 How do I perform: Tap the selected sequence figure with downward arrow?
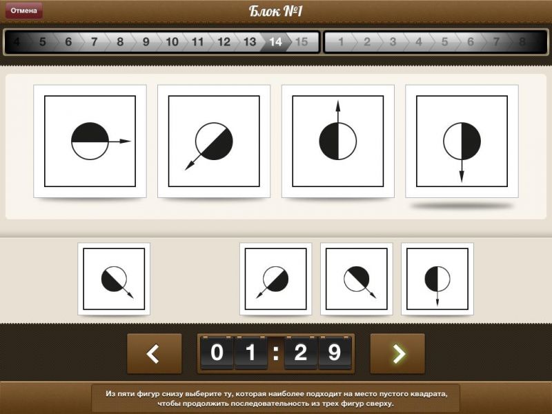tap(462, 141)
